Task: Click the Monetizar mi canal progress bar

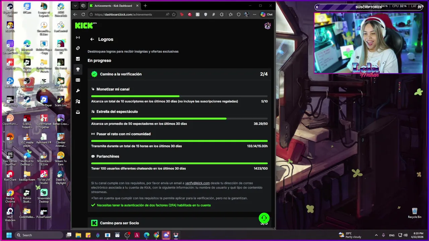Action: 179,96
